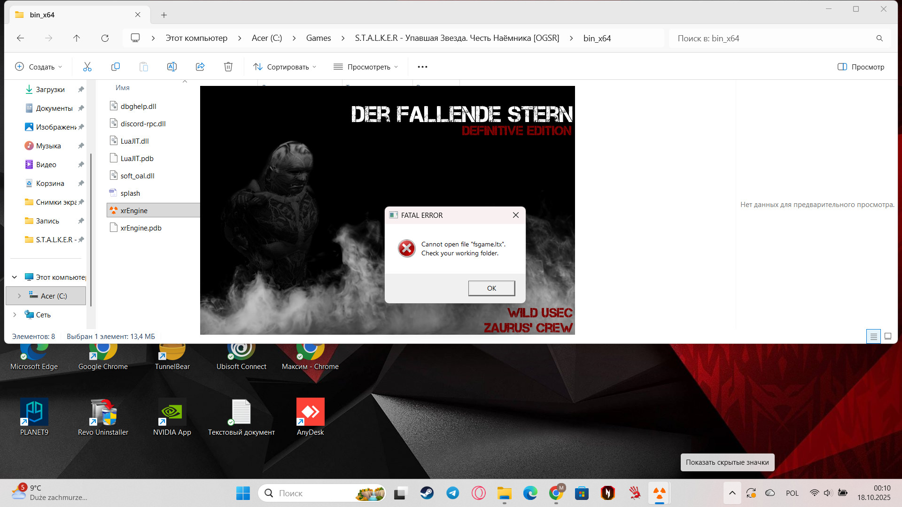Click the Cut scissors icon in toolbar
Image resolution: width=902 pixels, height=507 pixels.
[x=87, y=67]
